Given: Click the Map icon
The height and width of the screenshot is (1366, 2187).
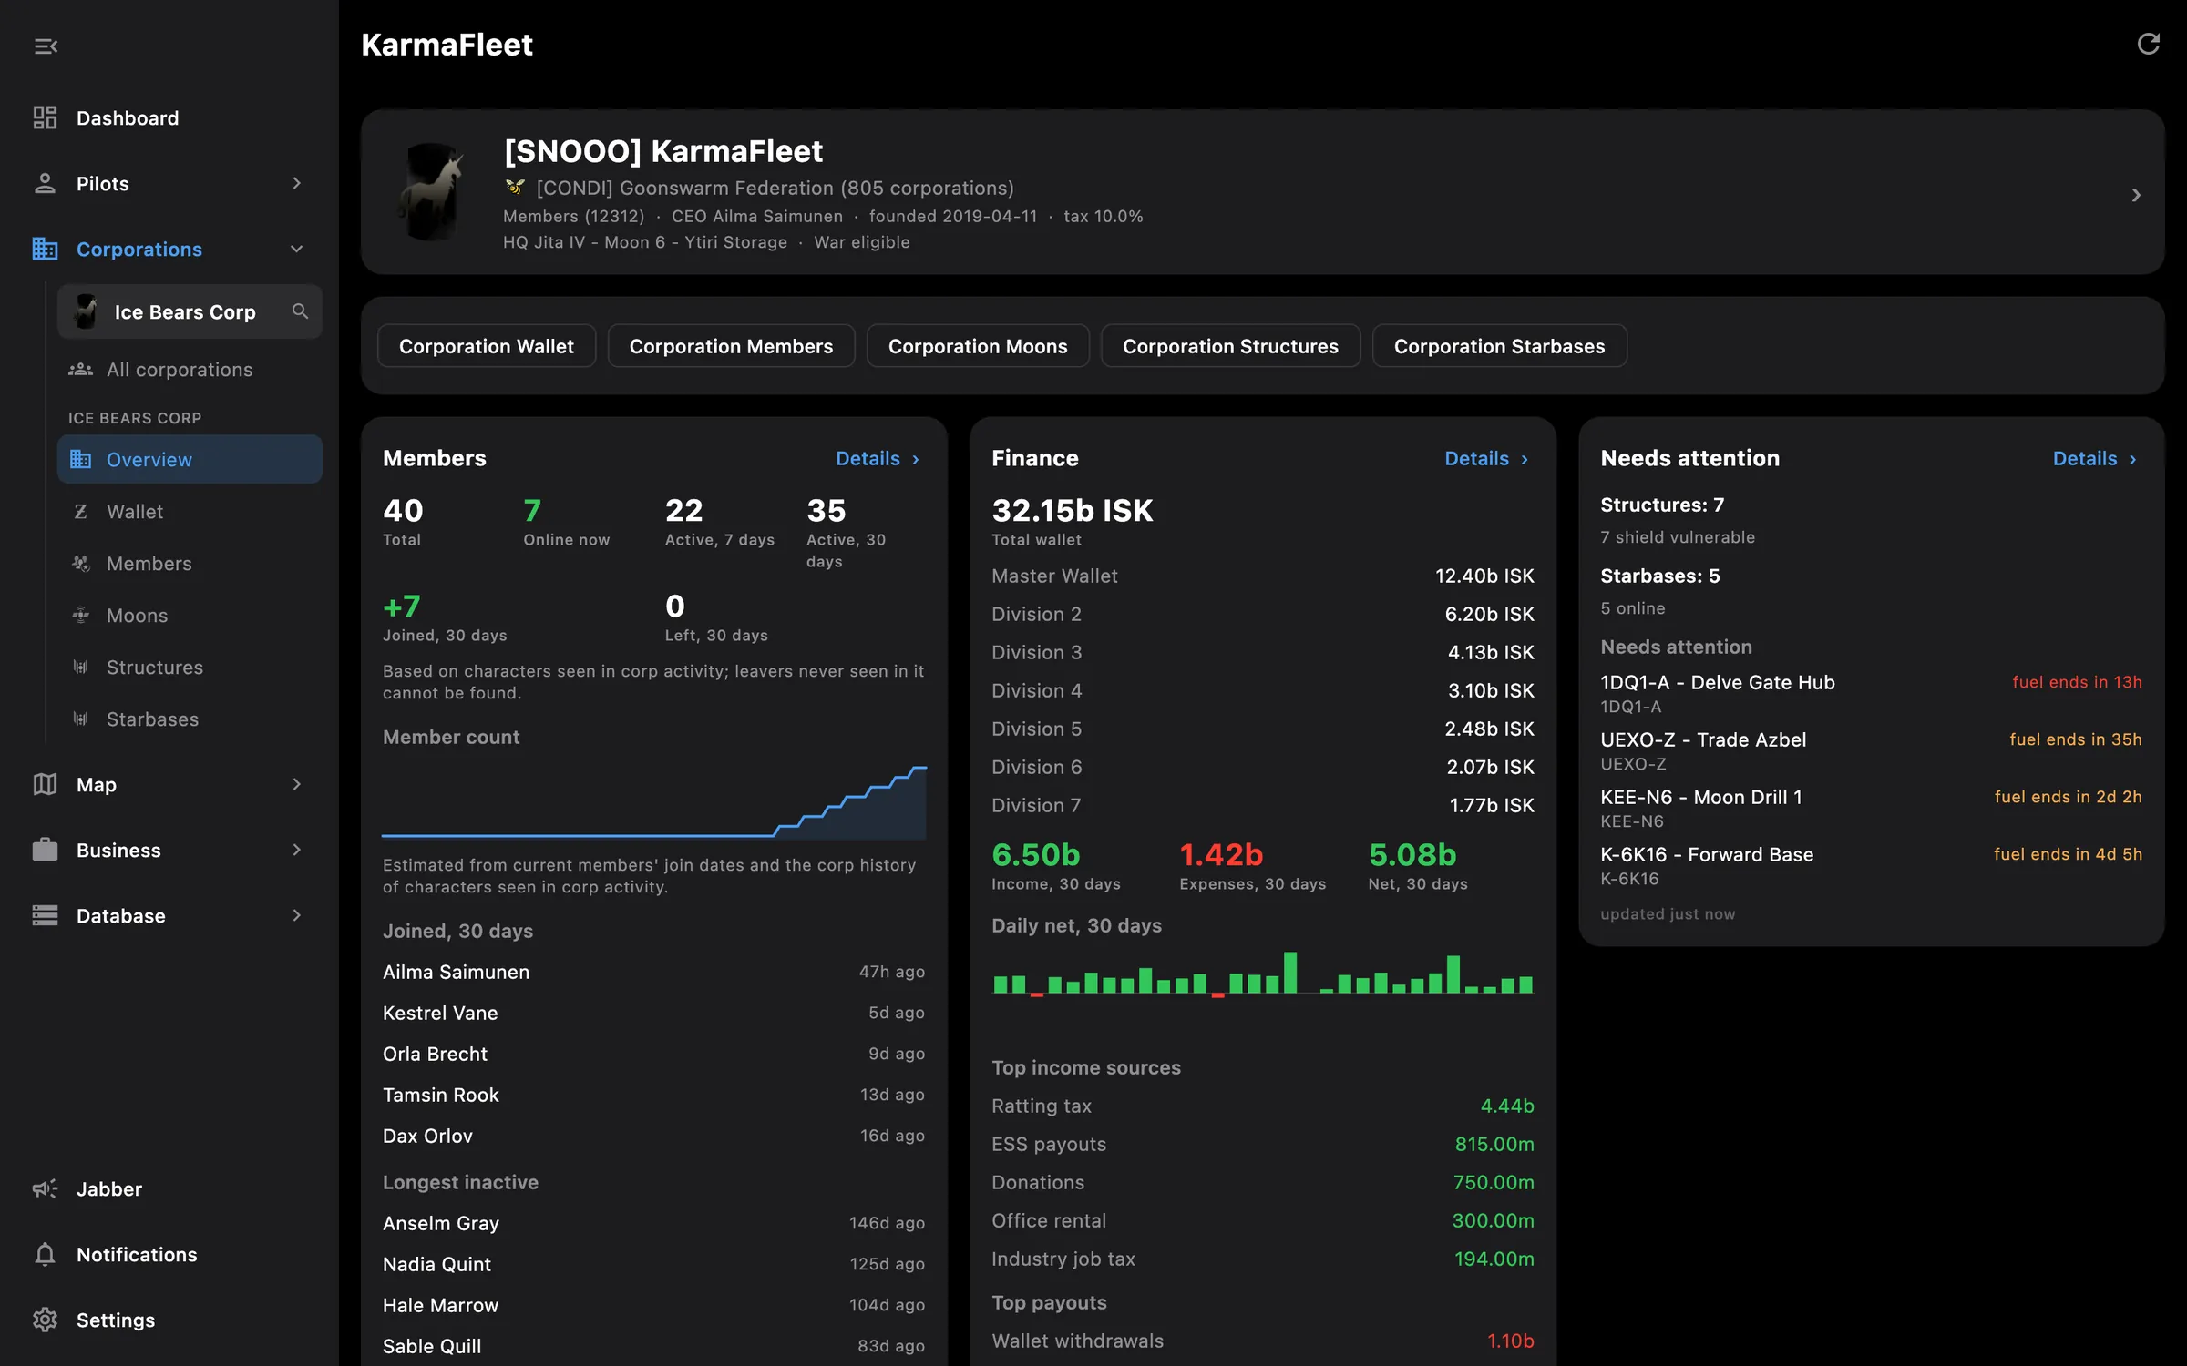Looking at the screenshot, I should tap(45, 784).
